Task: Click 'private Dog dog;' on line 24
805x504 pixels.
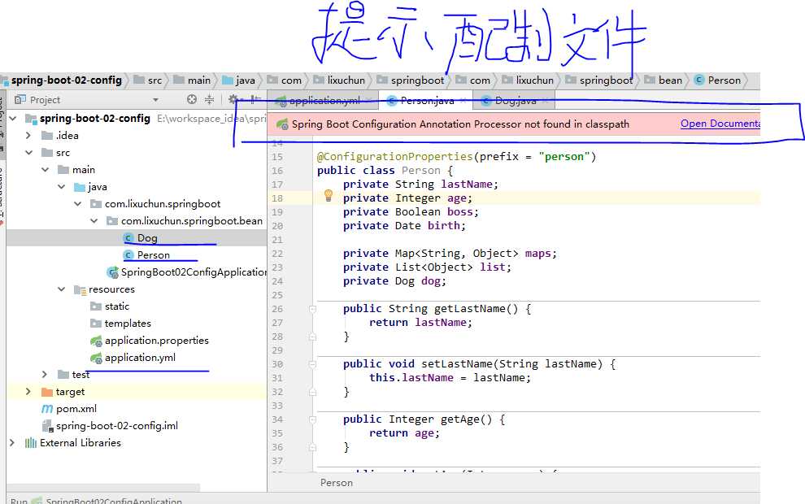Action: [x=395, y=280]
